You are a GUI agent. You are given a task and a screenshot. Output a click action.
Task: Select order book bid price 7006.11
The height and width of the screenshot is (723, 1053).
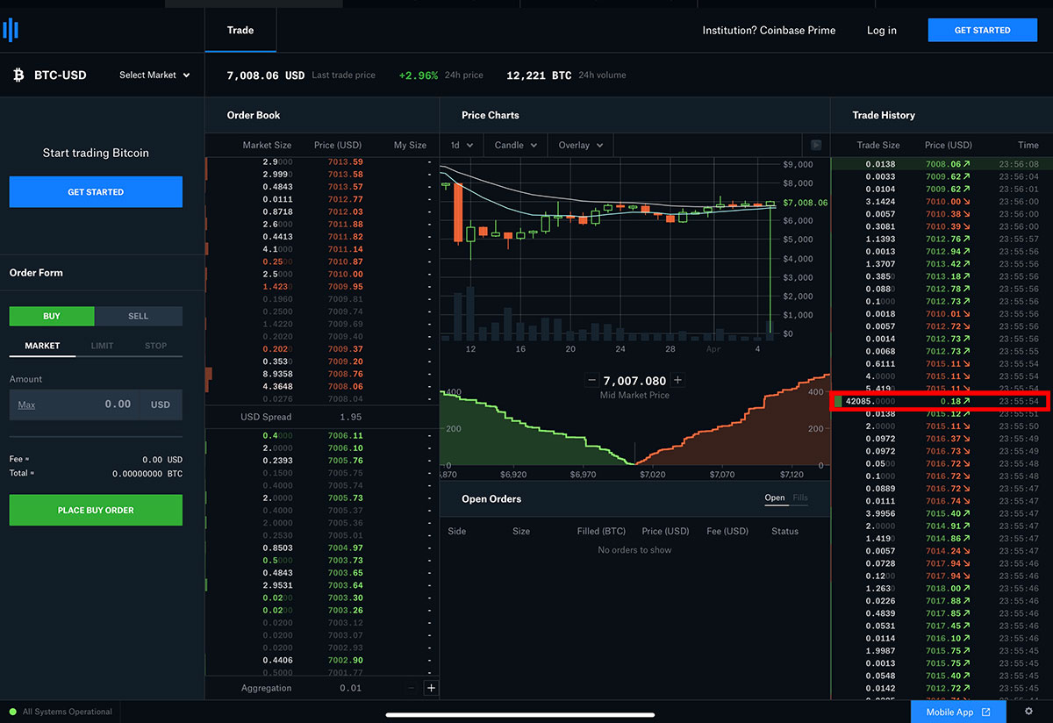[345, 435]
